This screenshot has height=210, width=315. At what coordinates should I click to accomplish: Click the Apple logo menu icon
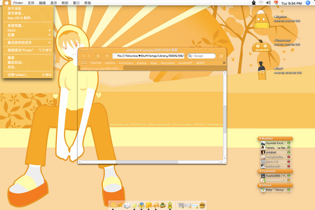(x=6, y=3)
